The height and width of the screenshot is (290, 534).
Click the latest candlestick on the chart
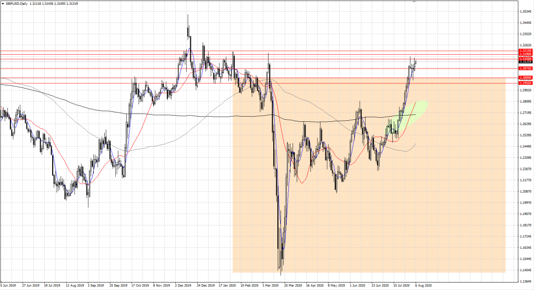[416, 62]
